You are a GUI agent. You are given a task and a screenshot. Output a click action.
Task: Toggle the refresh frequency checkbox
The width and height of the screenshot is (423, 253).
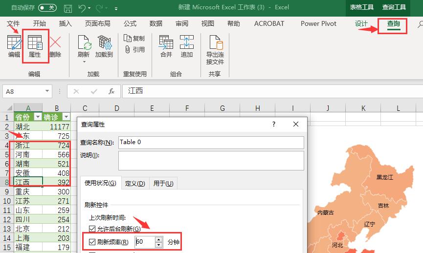pos(92,242)
